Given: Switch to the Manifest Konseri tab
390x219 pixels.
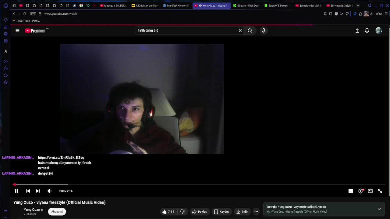Looking at the screenshot, I should pyautogui.click(x=176, y=5).
